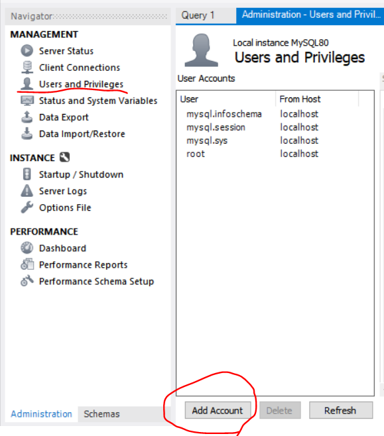384x436 pixels.
Task: Open the Startup / Shutdown switch icon
Action: tap(27, 174)
